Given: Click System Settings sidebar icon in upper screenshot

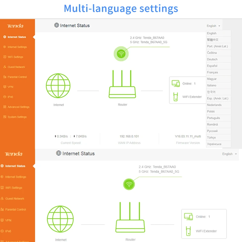Looking at the screenshot, I should tap(5, 117).
